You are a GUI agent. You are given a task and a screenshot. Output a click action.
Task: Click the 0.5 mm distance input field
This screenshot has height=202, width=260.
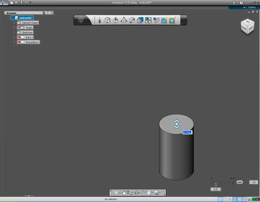187,132
